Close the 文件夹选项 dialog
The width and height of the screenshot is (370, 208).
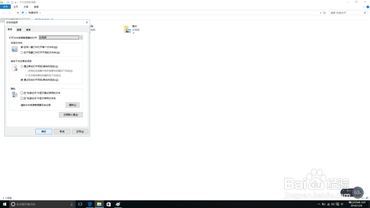pos(87,23)
